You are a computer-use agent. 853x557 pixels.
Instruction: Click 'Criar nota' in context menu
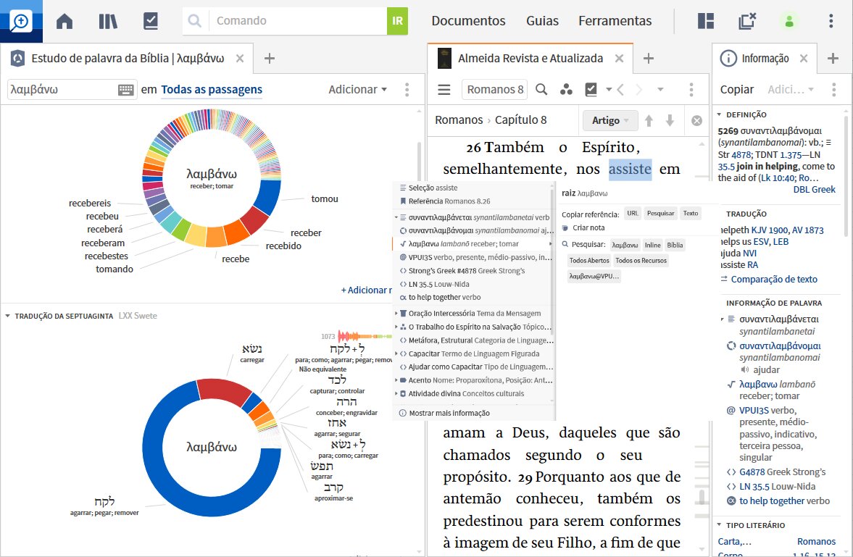583,228
